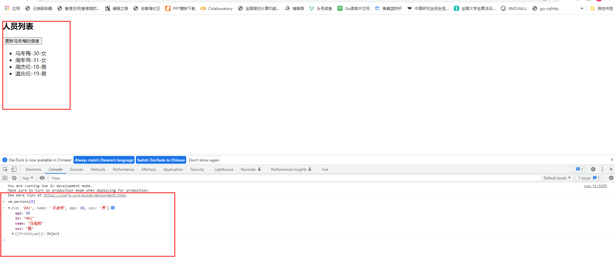Open the vue.js:9285 source link
The height and width of the screenshot is (268, 615).
coord(595,186)
